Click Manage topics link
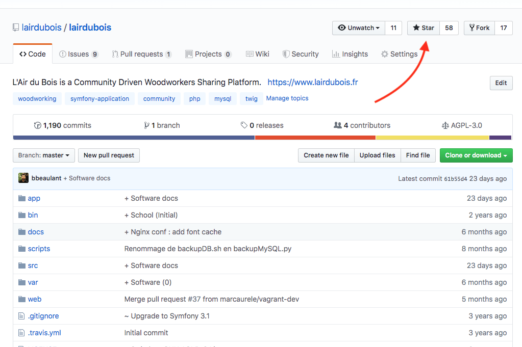Screen dimensions: 522x347 [x=287, y=98]
